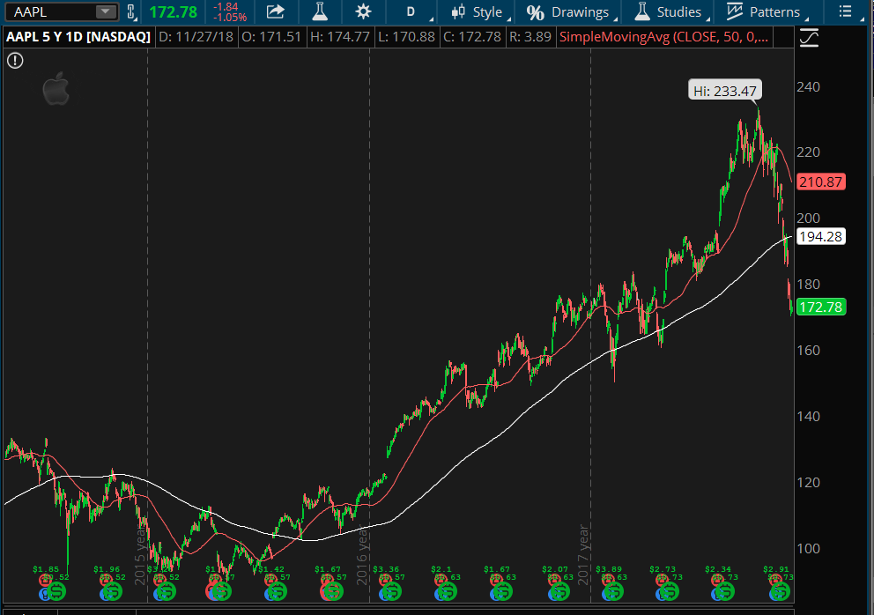The width and height of the screenshot is (874, 615).
Task: Click the green dividend icon under $2.07
Action: (559, 590)
